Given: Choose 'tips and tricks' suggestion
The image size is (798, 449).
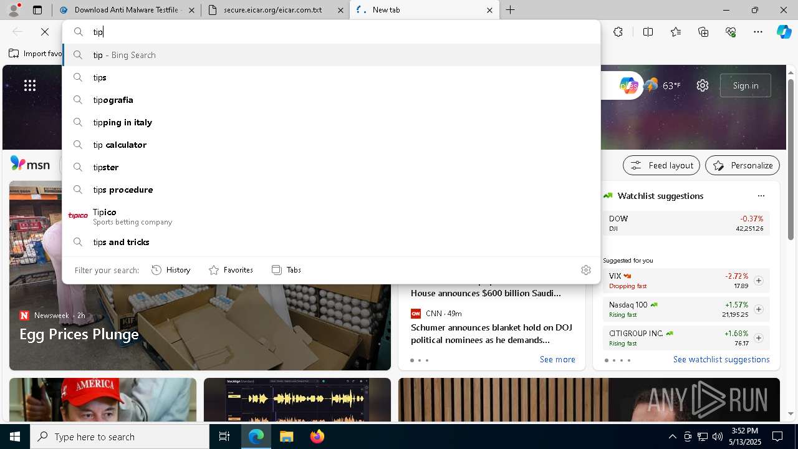Looking at the screenshot, I should tap(331, 242).
